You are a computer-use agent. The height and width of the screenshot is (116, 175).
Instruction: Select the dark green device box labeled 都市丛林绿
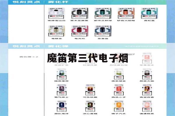click(103, 13)
